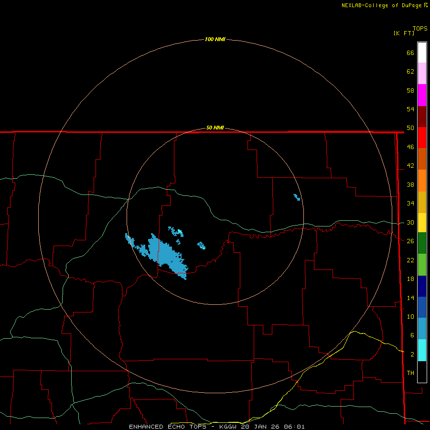
Task: Click the legend value 30
Action: (x=410, y=222)
